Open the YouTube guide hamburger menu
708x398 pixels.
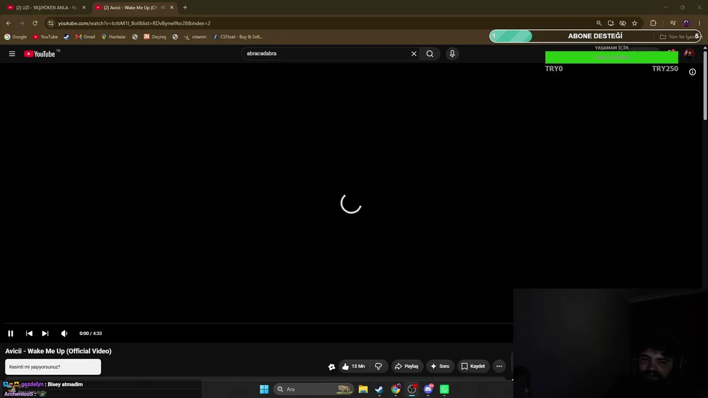[12, 54]
